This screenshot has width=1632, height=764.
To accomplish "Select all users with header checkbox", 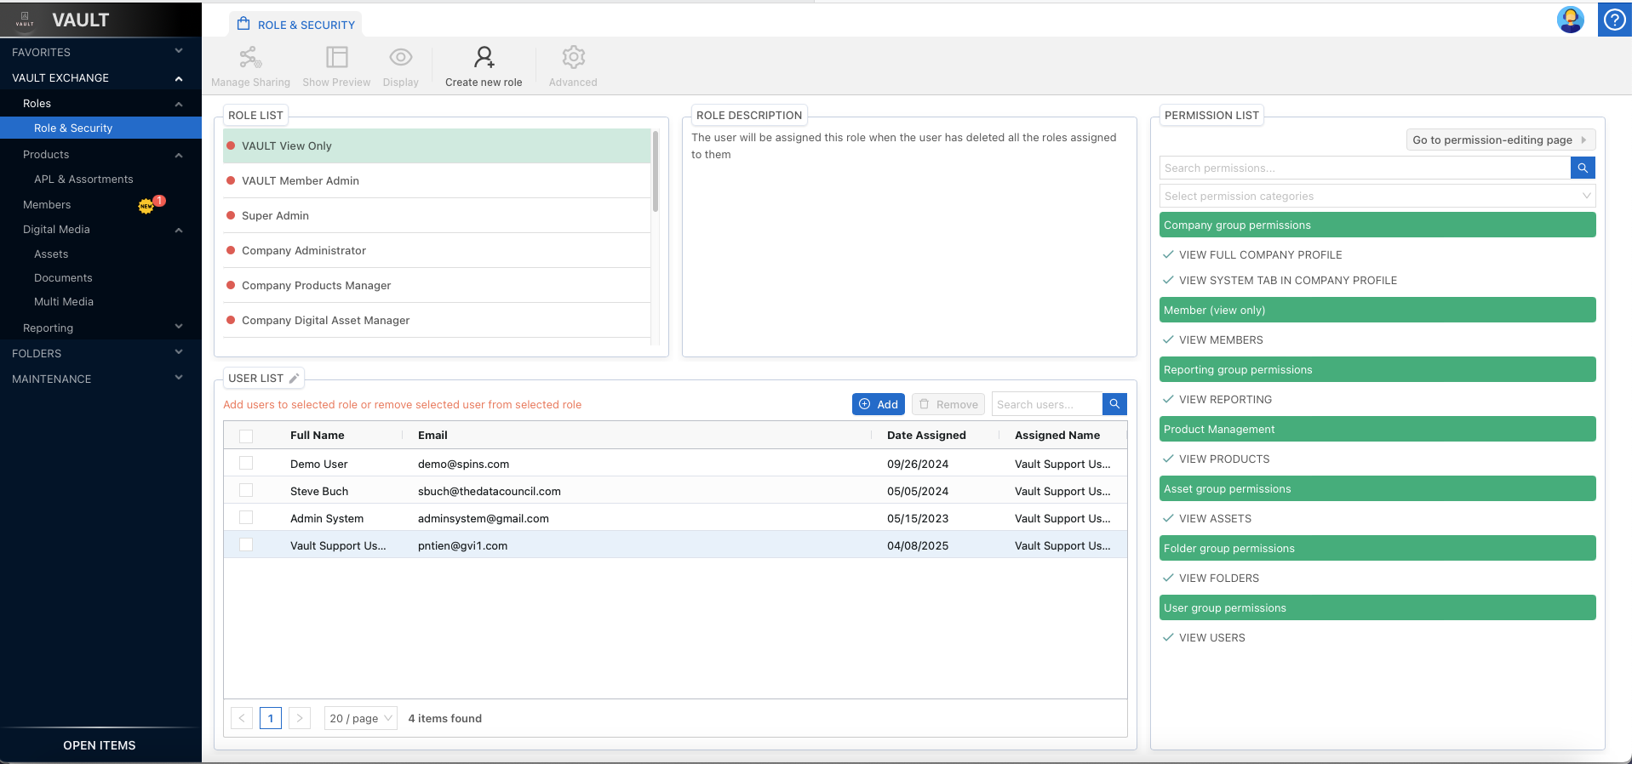I will [x=246, y=436].
